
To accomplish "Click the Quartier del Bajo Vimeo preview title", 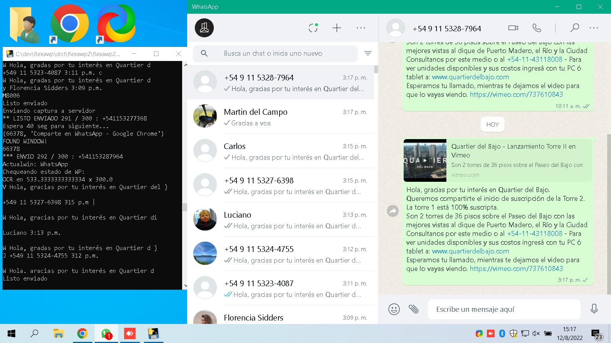I will 513,151.
